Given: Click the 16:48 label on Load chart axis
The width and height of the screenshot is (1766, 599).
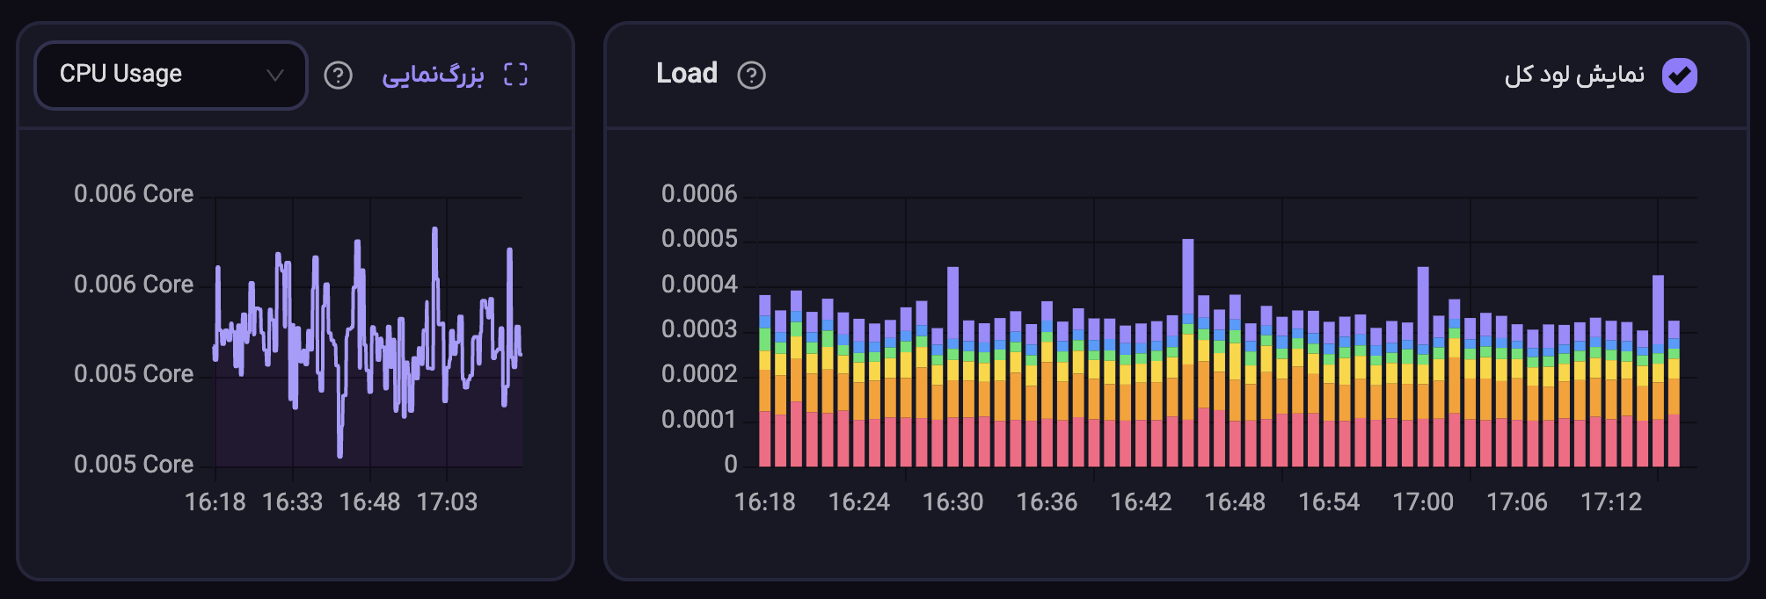Looking at the screenshot, I should pyautogui.click(x=1235, y=502).
